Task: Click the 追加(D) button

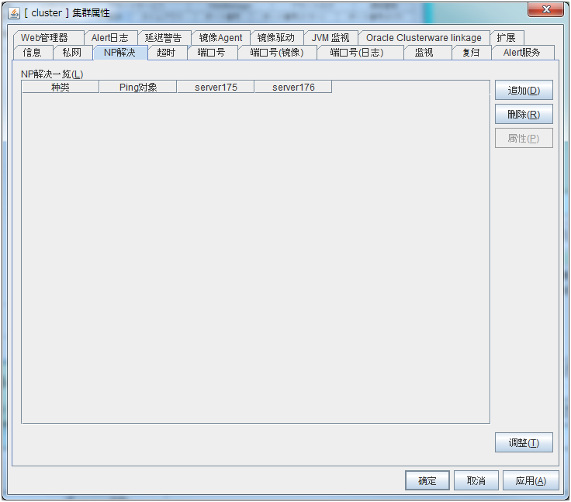Action: point(524,91)
